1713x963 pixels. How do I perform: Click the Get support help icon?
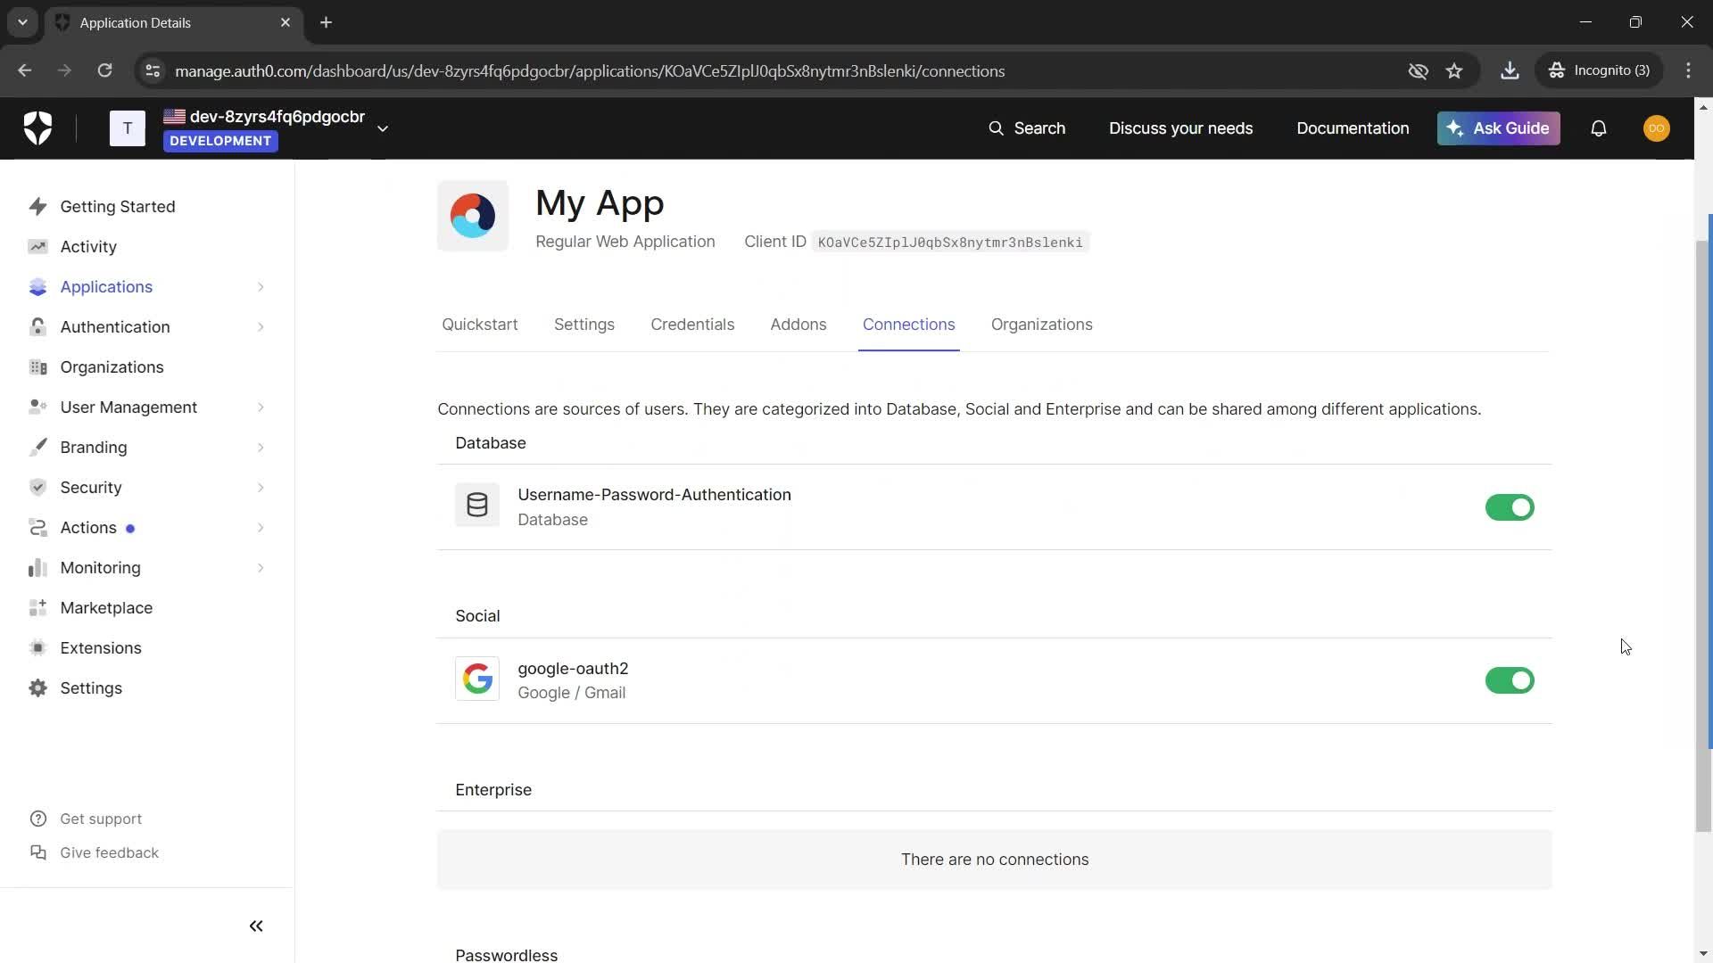pos(37,819)
